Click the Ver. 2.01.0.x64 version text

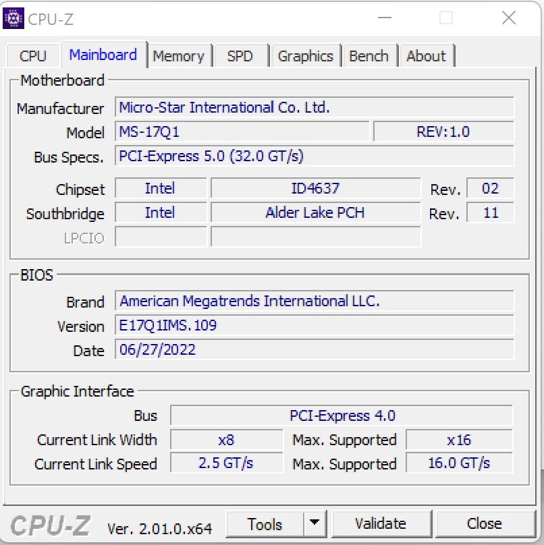160,529
